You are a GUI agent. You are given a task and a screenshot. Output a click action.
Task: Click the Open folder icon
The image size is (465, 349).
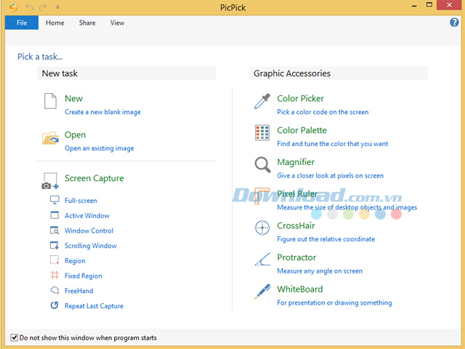click(x=50, y=138)
